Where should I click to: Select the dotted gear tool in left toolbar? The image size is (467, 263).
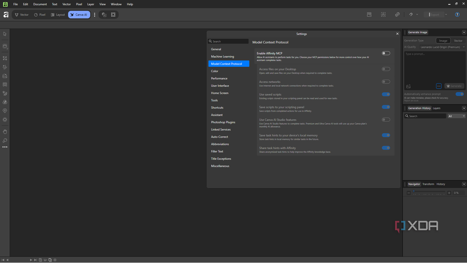(x=5, y=120)
